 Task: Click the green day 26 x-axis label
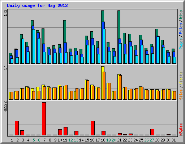click(x=146, y=140)
